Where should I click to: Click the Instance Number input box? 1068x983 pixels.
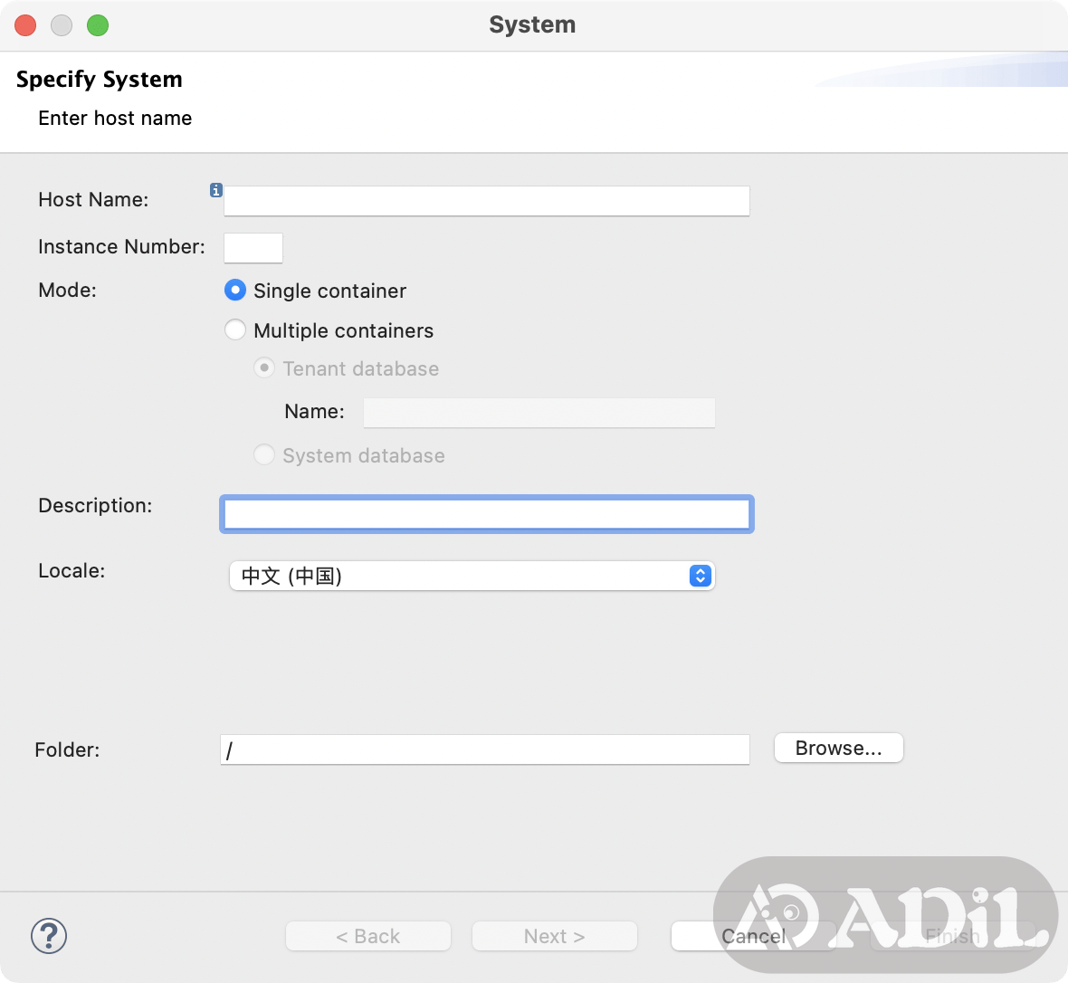(x=253, y=248)
